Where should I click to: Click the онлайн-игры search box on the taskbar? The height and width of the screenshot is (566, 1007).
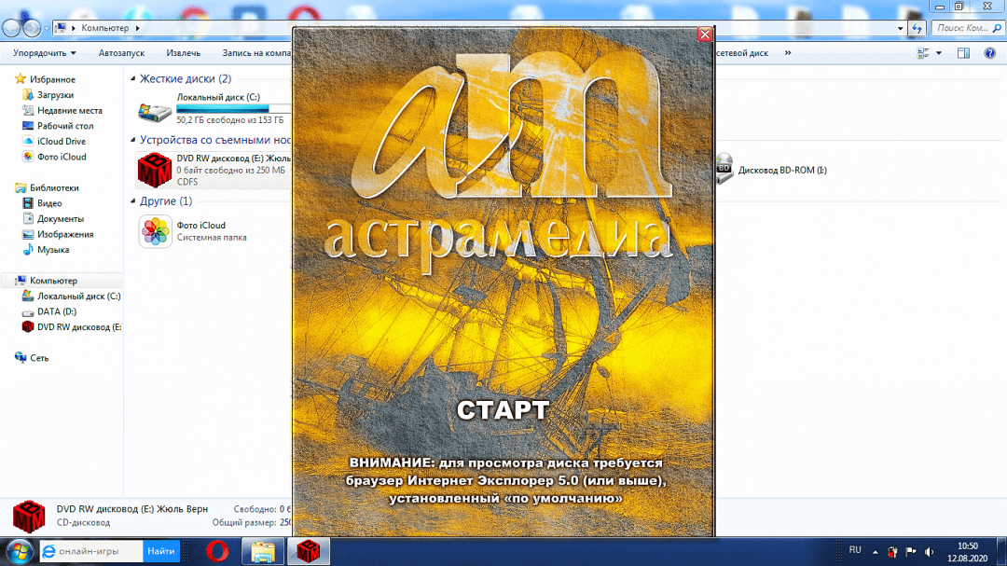tap(91, 551)
